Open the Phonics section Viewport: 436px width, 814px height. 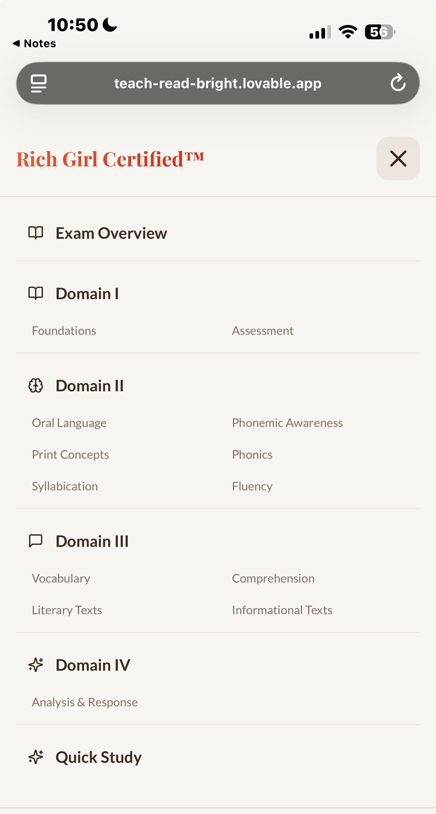pyautogui.click(x=252, y=454)
